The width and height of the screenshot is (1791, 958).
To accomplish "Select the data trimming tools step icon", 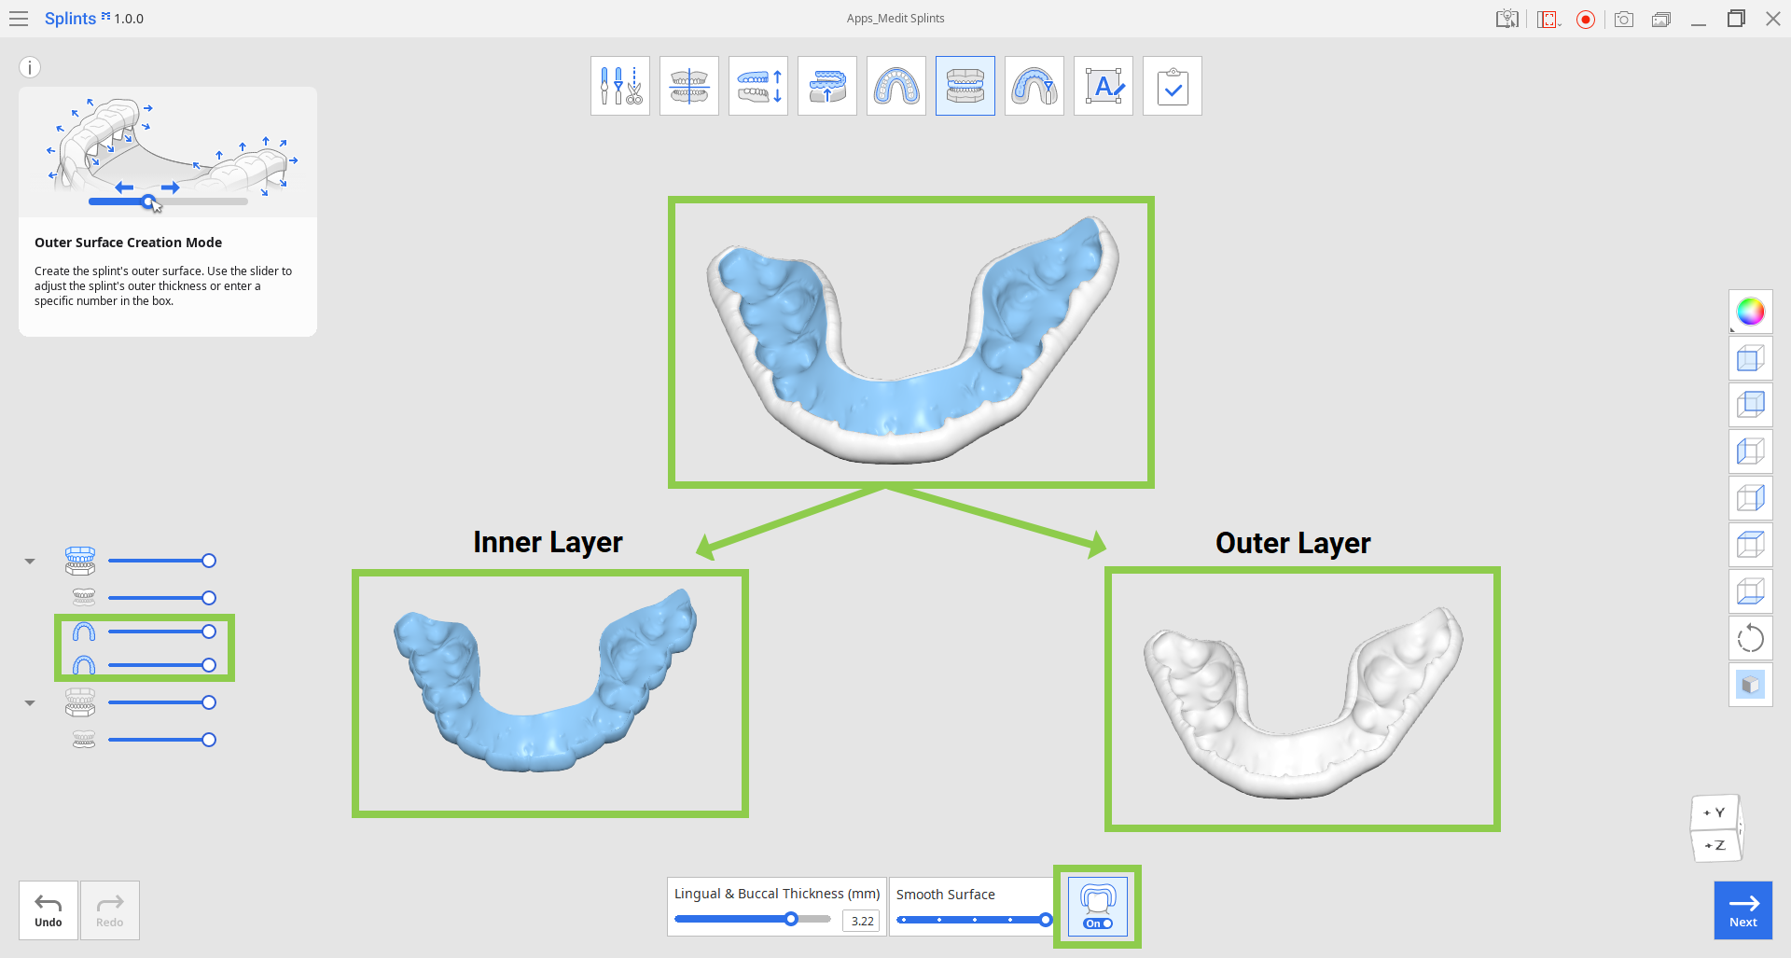I will pyautogui.click(x=620, y=86).
